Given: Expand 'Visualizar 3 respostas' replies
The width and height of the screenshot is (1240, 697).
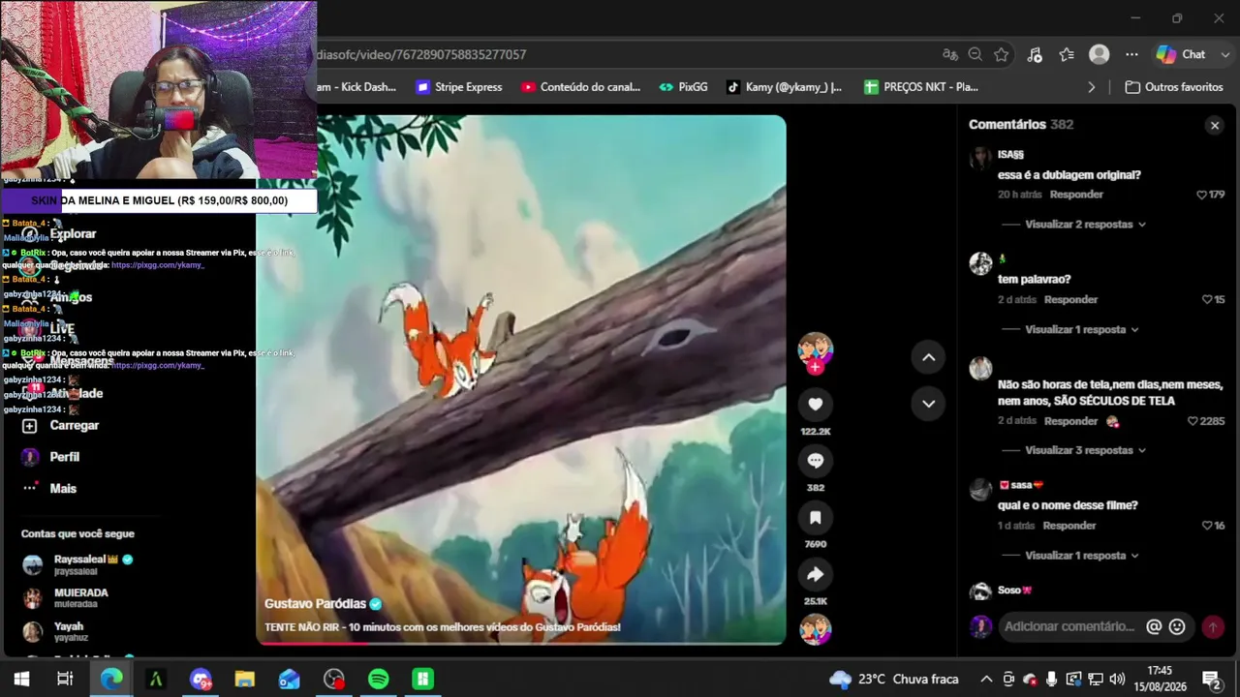Looking at the screenshot, I should click(x=1085, y=450).
